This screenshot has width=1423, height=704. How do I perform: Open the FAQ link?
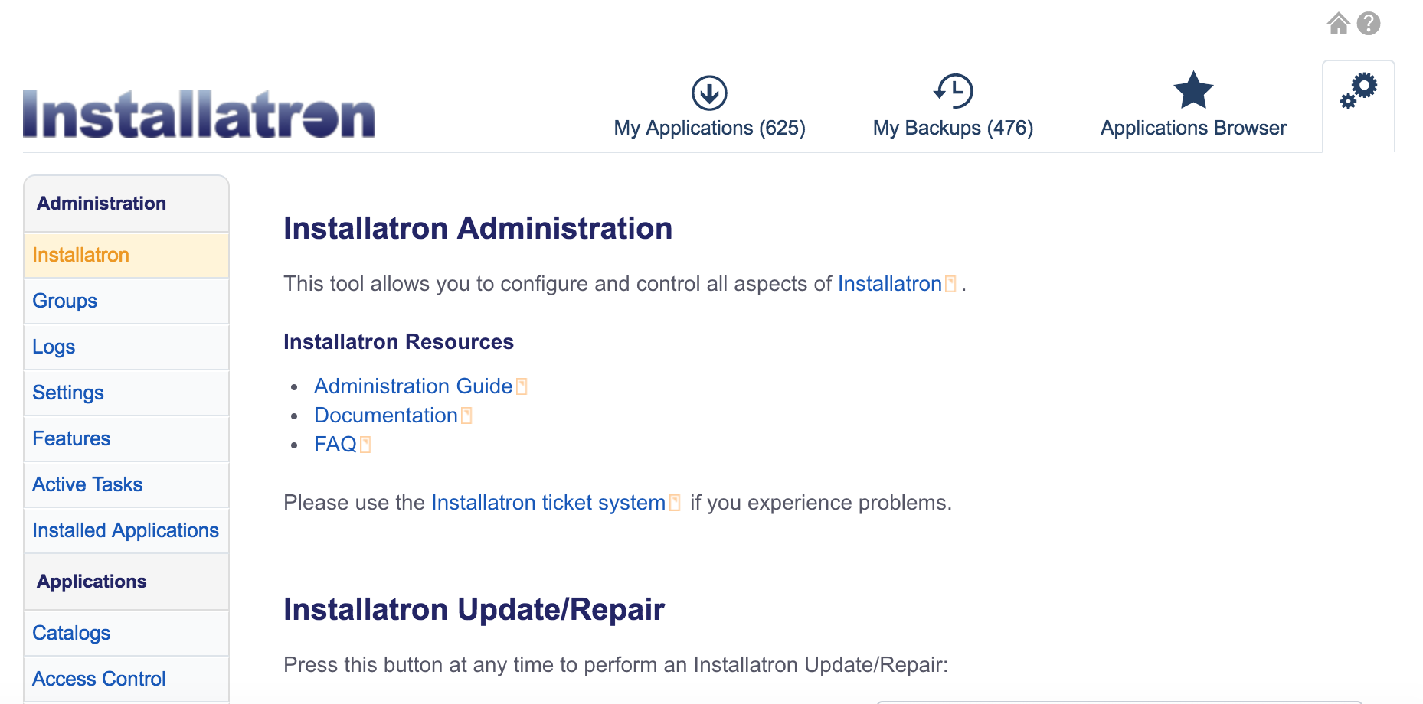point(335,445)
